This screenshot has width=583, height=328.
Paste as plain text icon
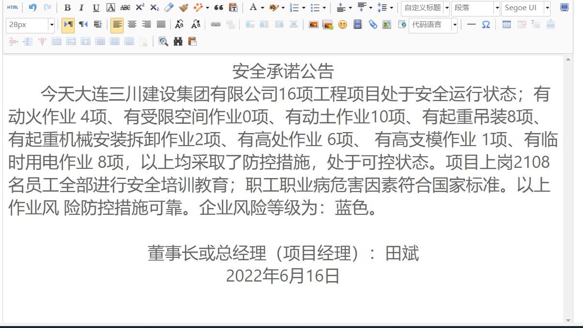coord(233,8)
